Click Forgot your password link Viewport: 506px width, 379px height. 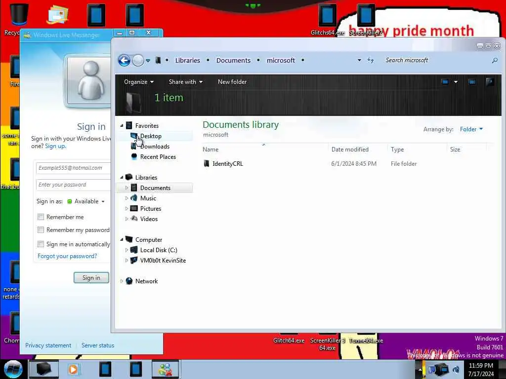67,256
